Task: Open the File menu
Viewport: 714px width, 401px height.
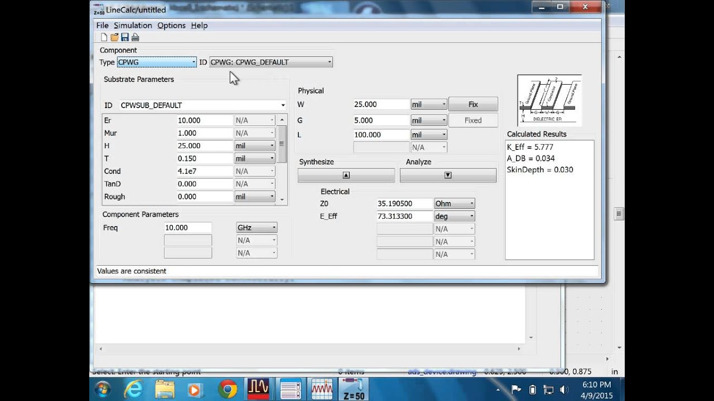Action: coord(102,25)
